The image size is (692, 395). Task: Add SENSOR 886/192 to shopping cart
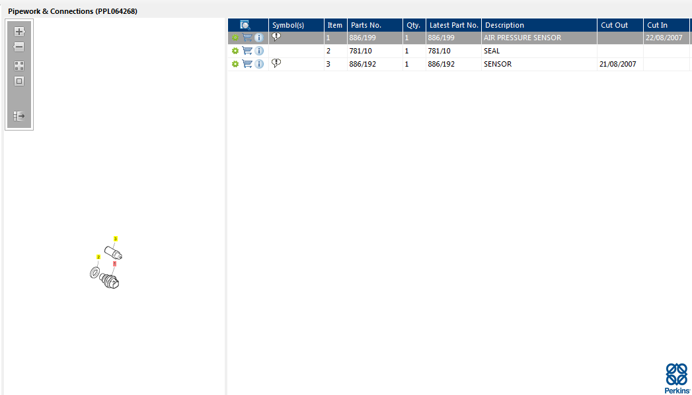click(247, 64)
